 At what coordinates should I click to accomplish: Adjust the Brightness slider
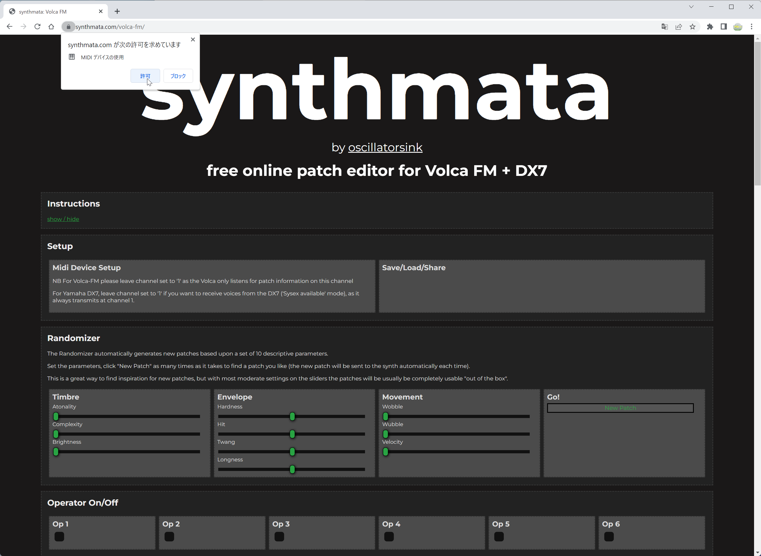click(x=126, y=452)
